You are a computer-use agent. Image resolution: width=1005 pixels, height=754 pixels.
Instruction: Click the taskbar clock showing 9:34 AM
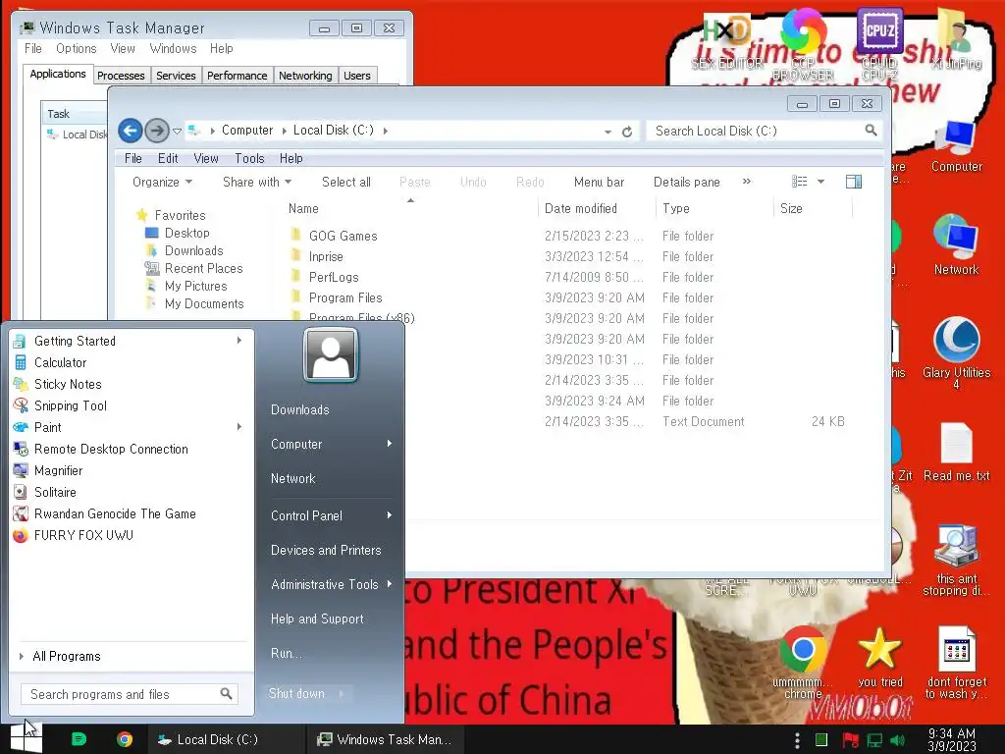click(x=952, y=740)
